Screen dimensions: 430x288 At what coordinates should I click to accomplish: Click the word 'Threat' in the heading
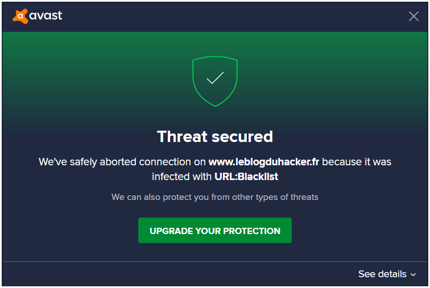coord(182,136)
